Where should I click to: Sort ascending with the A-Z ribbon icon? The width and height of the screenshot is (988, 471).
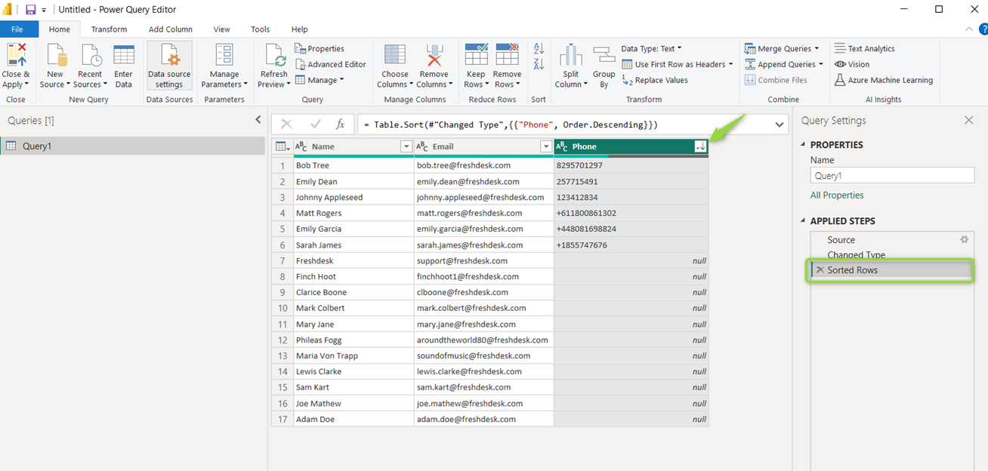pos(539,49)
